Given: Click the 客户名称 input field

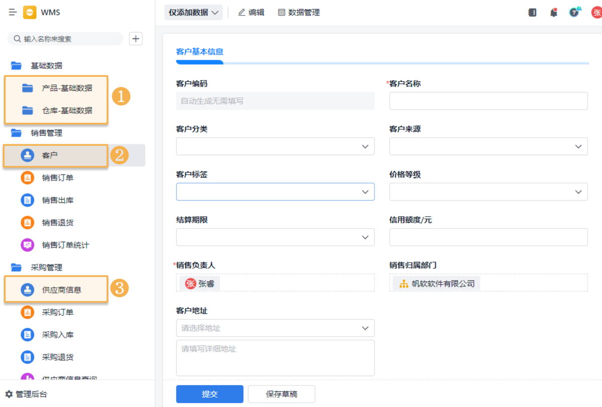Looking at the screenshot, I should coord(488,101).
